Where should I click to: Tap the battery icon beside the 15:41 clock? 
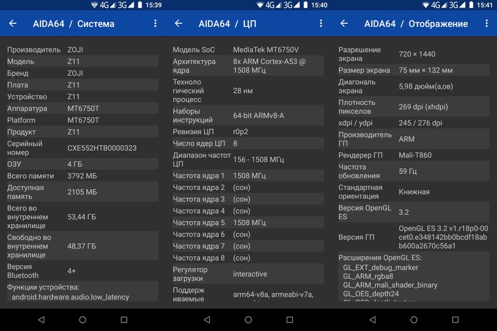(x=471, y=5)
